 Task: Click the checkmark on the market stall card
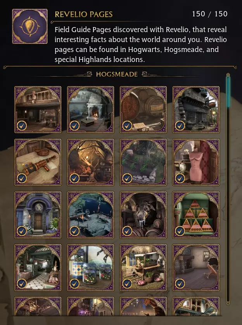coord(127,284)
